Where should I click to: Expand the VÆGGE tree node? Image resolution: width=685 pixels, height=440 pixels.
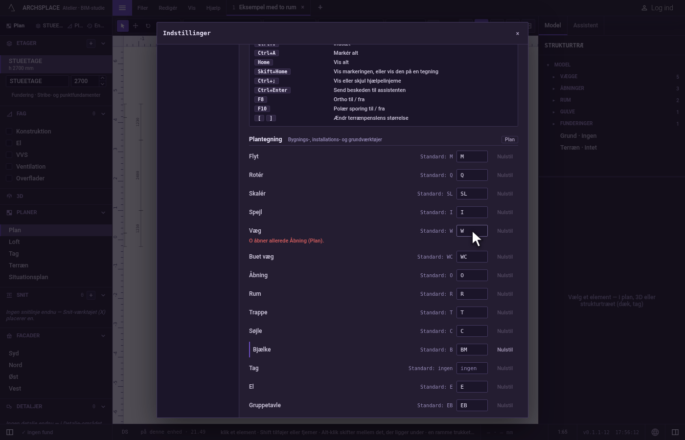point(554,77)
